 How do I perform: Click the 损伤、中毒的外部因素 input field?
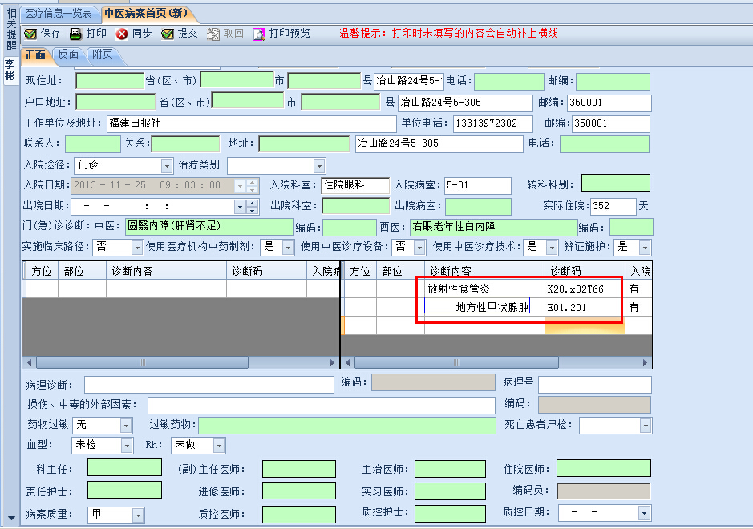click(x=322, y=405)
